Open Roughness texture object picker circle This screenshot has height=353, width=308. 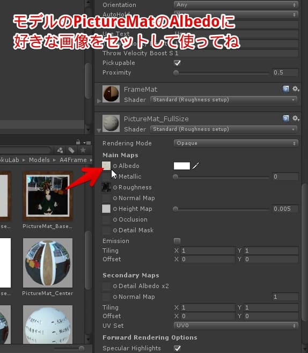click(115, 187)
